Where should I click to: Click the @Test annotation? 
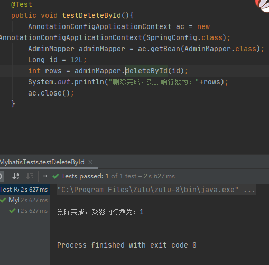pos(22,4)
